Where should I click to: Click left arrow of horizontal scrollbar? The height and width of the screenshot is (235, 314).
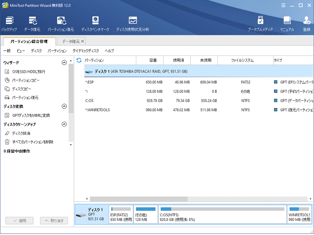pyautogui.click(x=87, y=199)
